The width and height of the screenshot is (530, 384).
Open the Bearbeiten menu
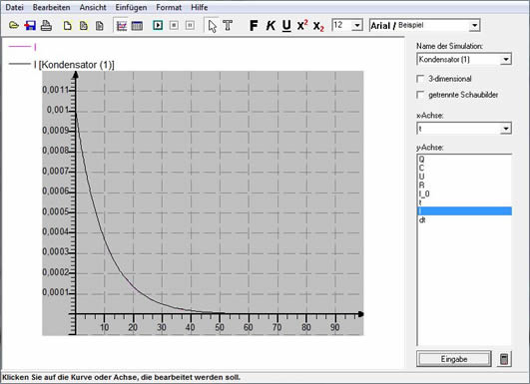(x=51, y=7)
